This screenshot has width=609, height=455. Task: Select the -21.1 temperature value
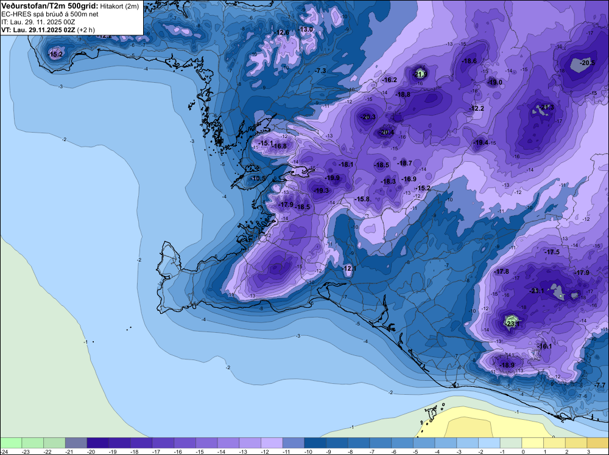coord(537,291)
